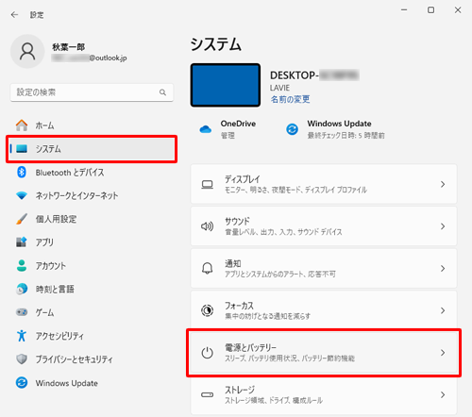
Task: Click the ディスプレイ laptop icon
Action: click(x=207, y=184)
